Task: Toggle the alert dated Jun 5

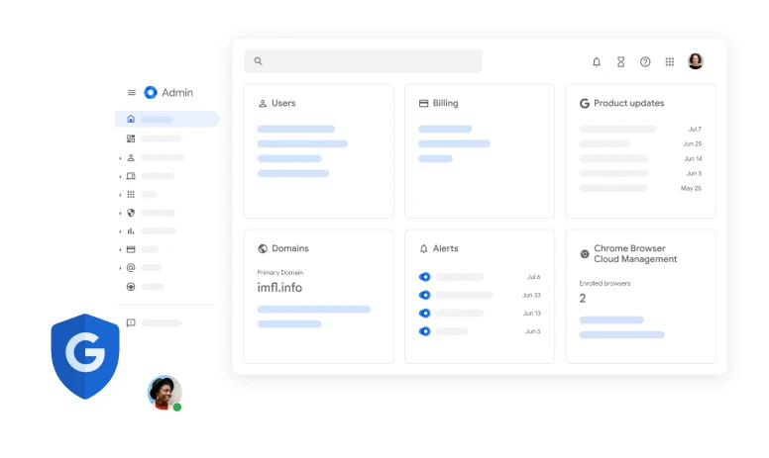Action: (x=425, y=331)
